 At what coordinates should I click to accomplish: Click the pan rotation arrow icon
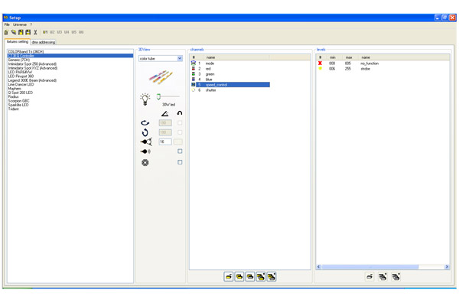[145, 122]
